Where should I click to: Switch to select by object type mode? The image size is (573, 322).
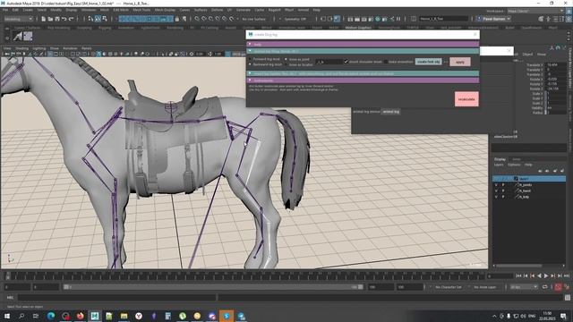98,19
